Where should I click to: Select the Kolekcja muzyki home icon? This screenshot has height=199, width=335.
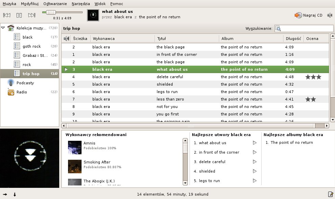coord(11,28)
